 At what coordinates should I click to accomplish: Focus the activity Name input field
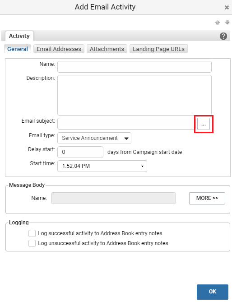click(135, 67)
